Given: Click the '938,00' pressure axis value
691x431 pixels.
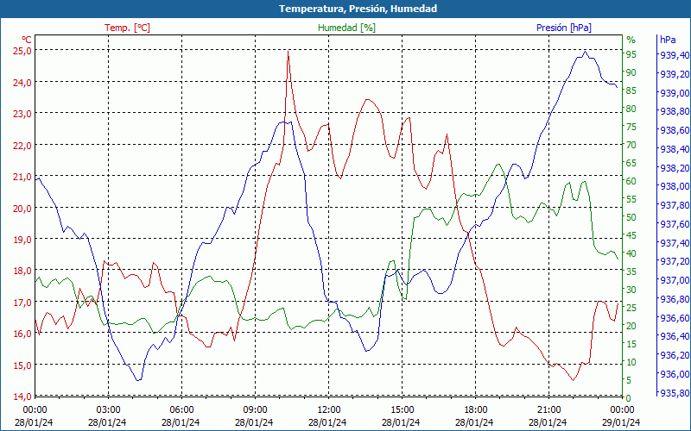Looking at the screenshot, I should [675, 186].
